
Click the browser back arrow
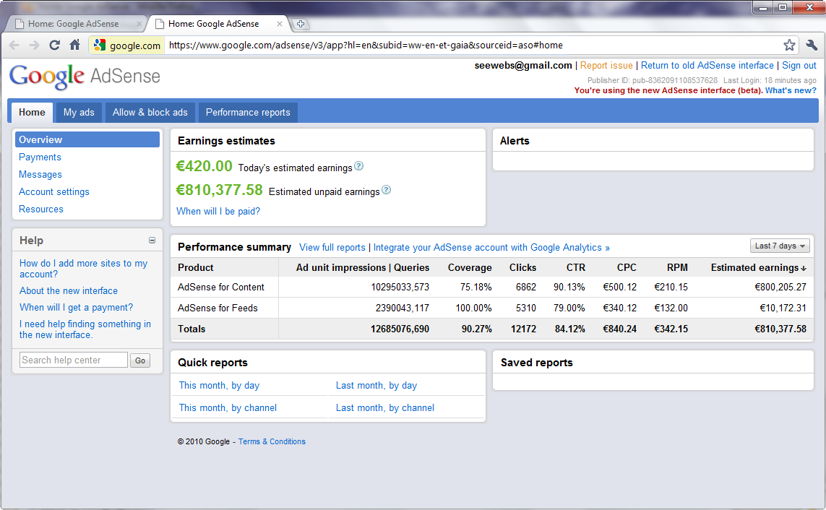(x=14, y=46)
